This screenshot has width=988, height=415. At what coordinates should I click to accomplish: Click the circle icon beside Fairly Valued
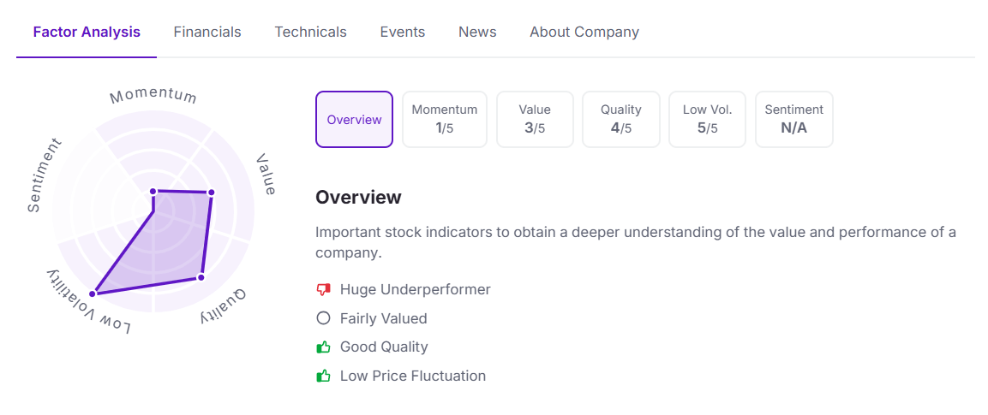[323, 318]
